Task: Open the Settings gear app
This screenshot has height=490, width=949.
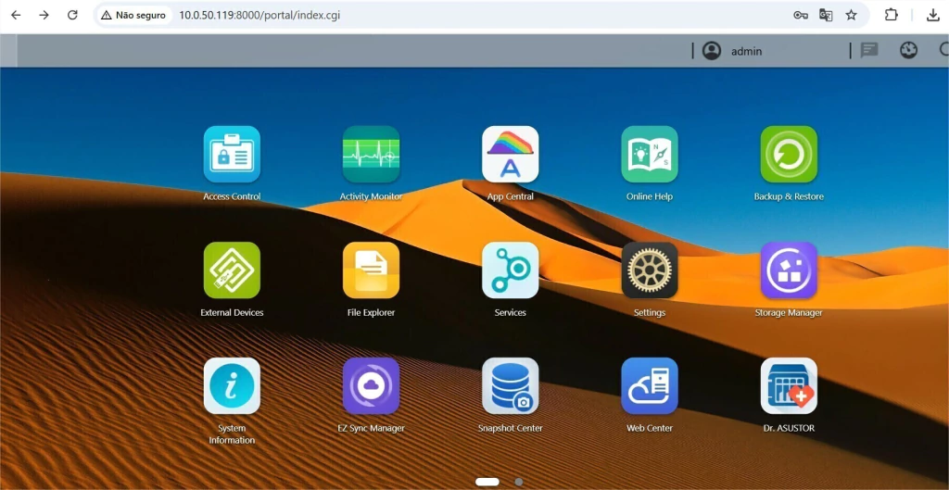Action: [x=650, y=270]
